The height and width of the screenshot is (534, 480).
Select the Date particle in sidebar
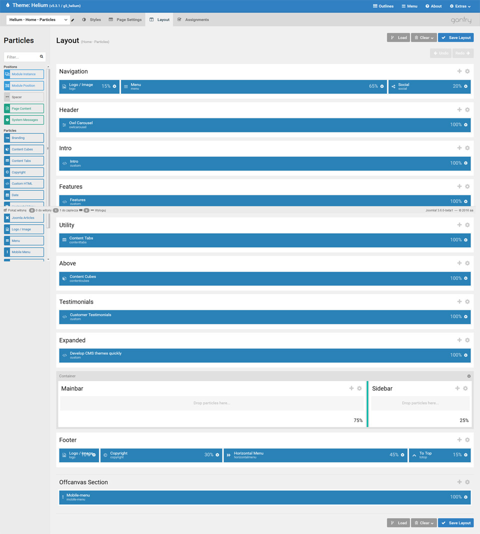point(24,195)
